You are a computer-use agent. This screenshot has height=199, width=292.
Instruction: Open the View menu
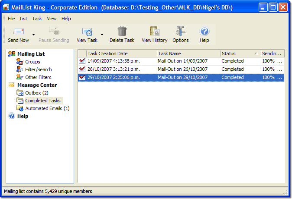pos(52,19)
